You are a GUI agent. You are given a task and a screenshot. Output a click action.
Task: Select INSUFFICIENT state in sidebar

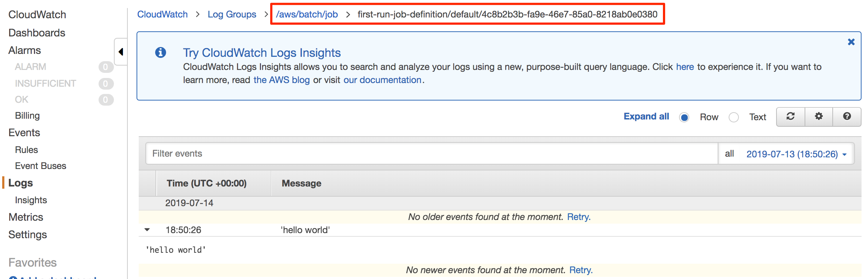pos(46,84)
